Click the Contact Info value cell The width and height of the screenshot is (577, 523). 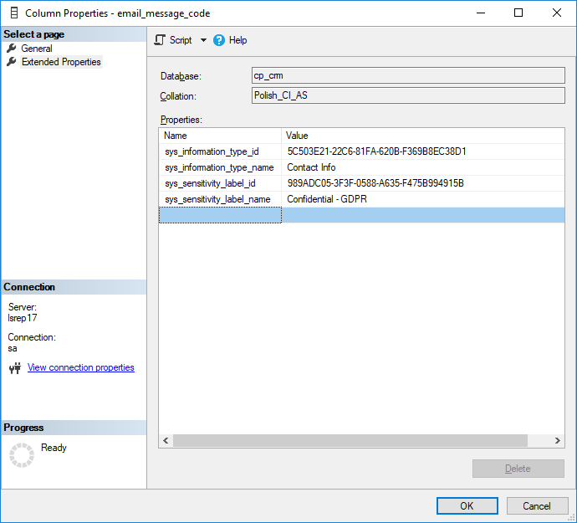[311, 167]
